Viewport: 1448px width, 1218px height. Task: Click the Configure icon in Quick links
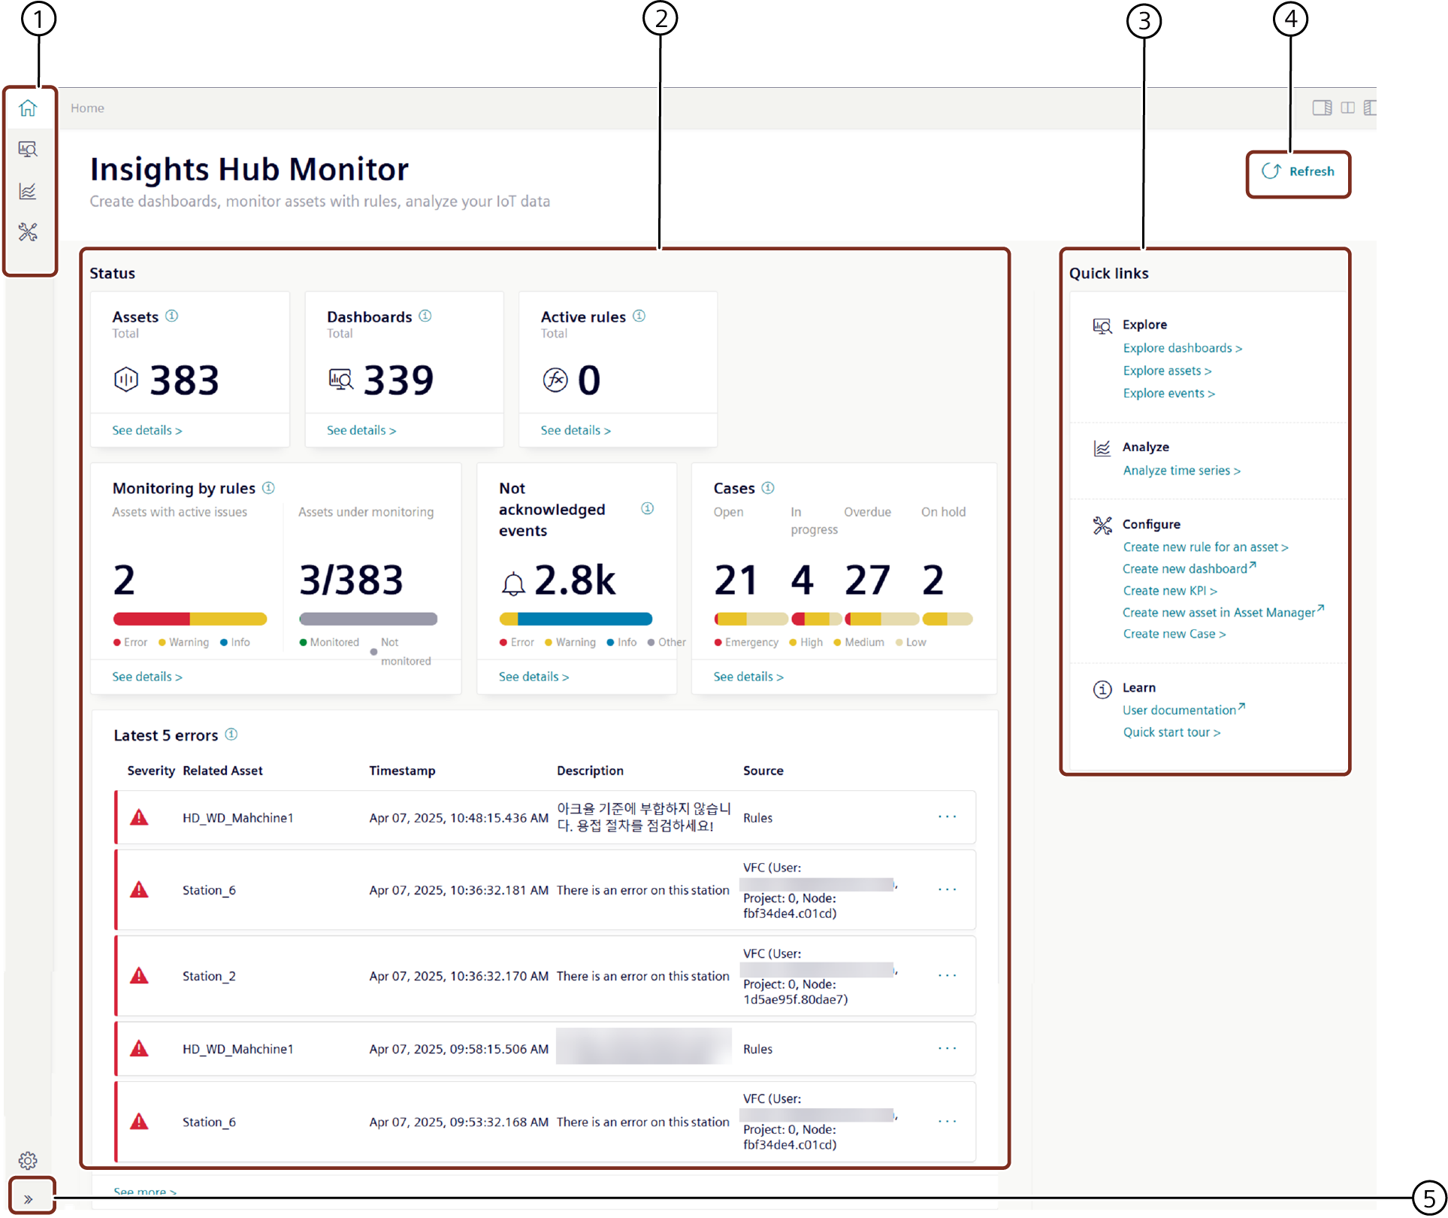[x=1102, y=526]
